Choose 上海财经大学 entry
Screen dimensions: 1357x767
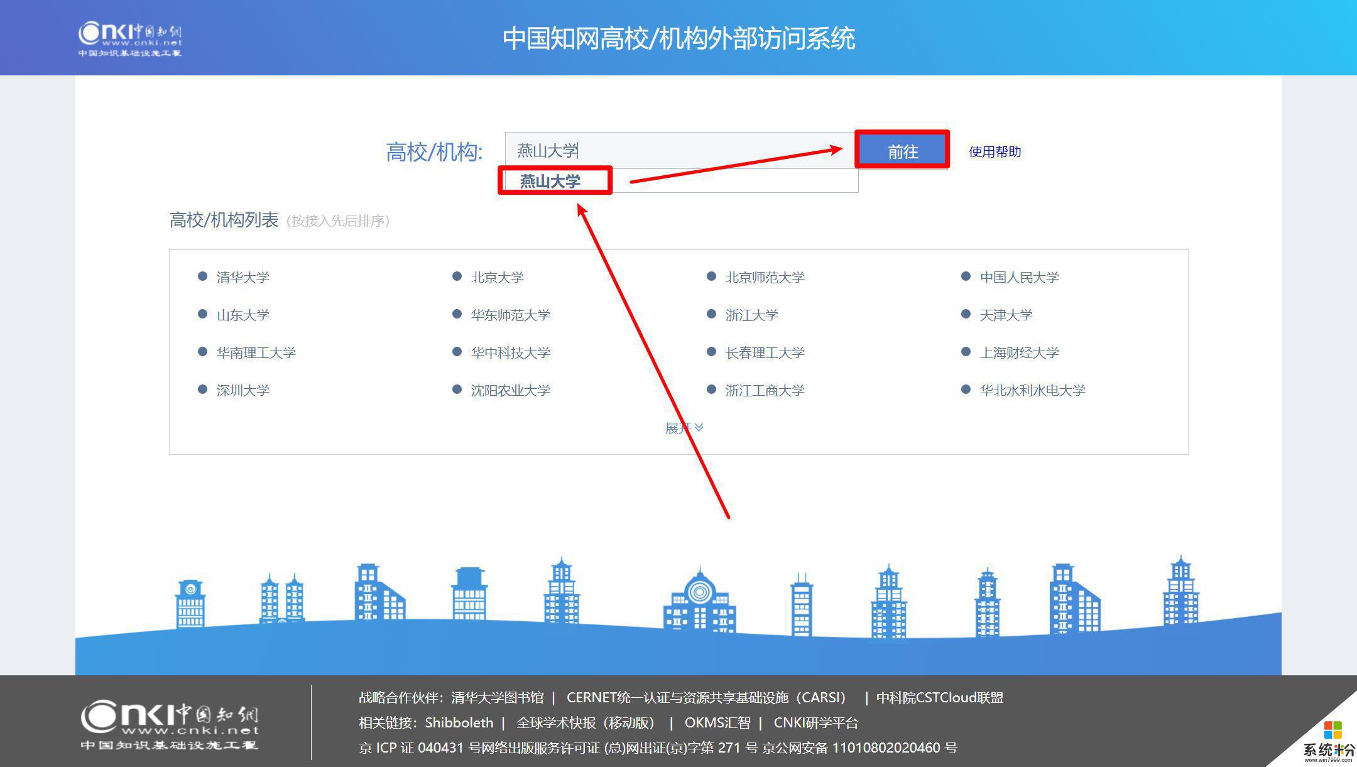tap(1019, 352)
